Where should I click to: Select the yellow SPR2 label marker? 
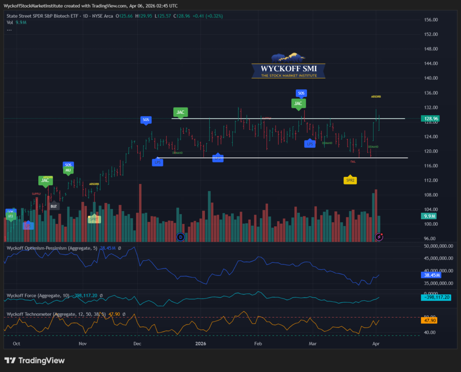click(350, 180)
